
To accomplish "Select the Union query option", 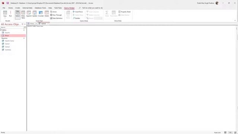I will [x=54, y=12].
